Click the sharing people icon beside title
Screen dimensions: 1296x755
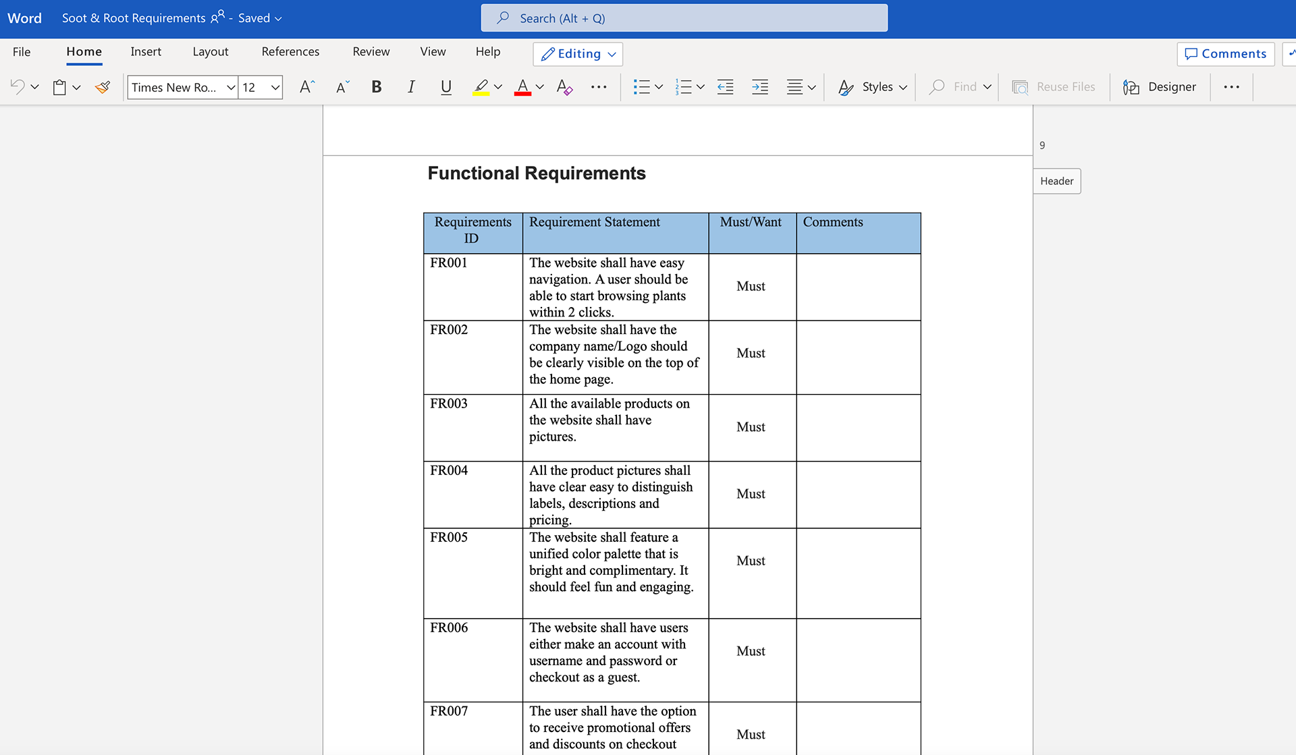pyautogui.click(x=217, y=18)
